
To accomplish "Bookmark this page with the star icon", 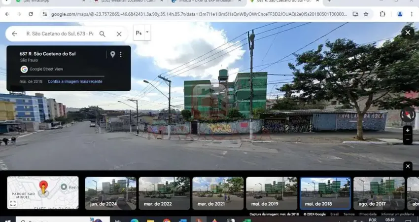I will pyautogui.click(x=366, y=14).
